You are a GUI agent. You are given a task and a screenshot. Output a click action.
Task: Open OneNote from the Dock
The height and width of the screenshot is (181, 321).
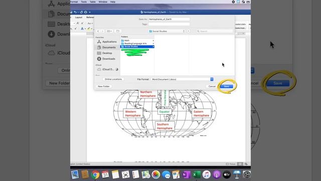pyautogui.click(x=186, y=174)
